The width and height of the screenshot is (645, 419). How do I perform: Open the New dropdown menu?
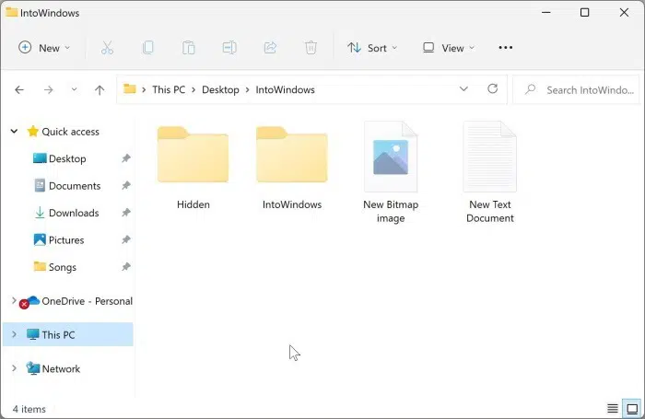(44, 48)
